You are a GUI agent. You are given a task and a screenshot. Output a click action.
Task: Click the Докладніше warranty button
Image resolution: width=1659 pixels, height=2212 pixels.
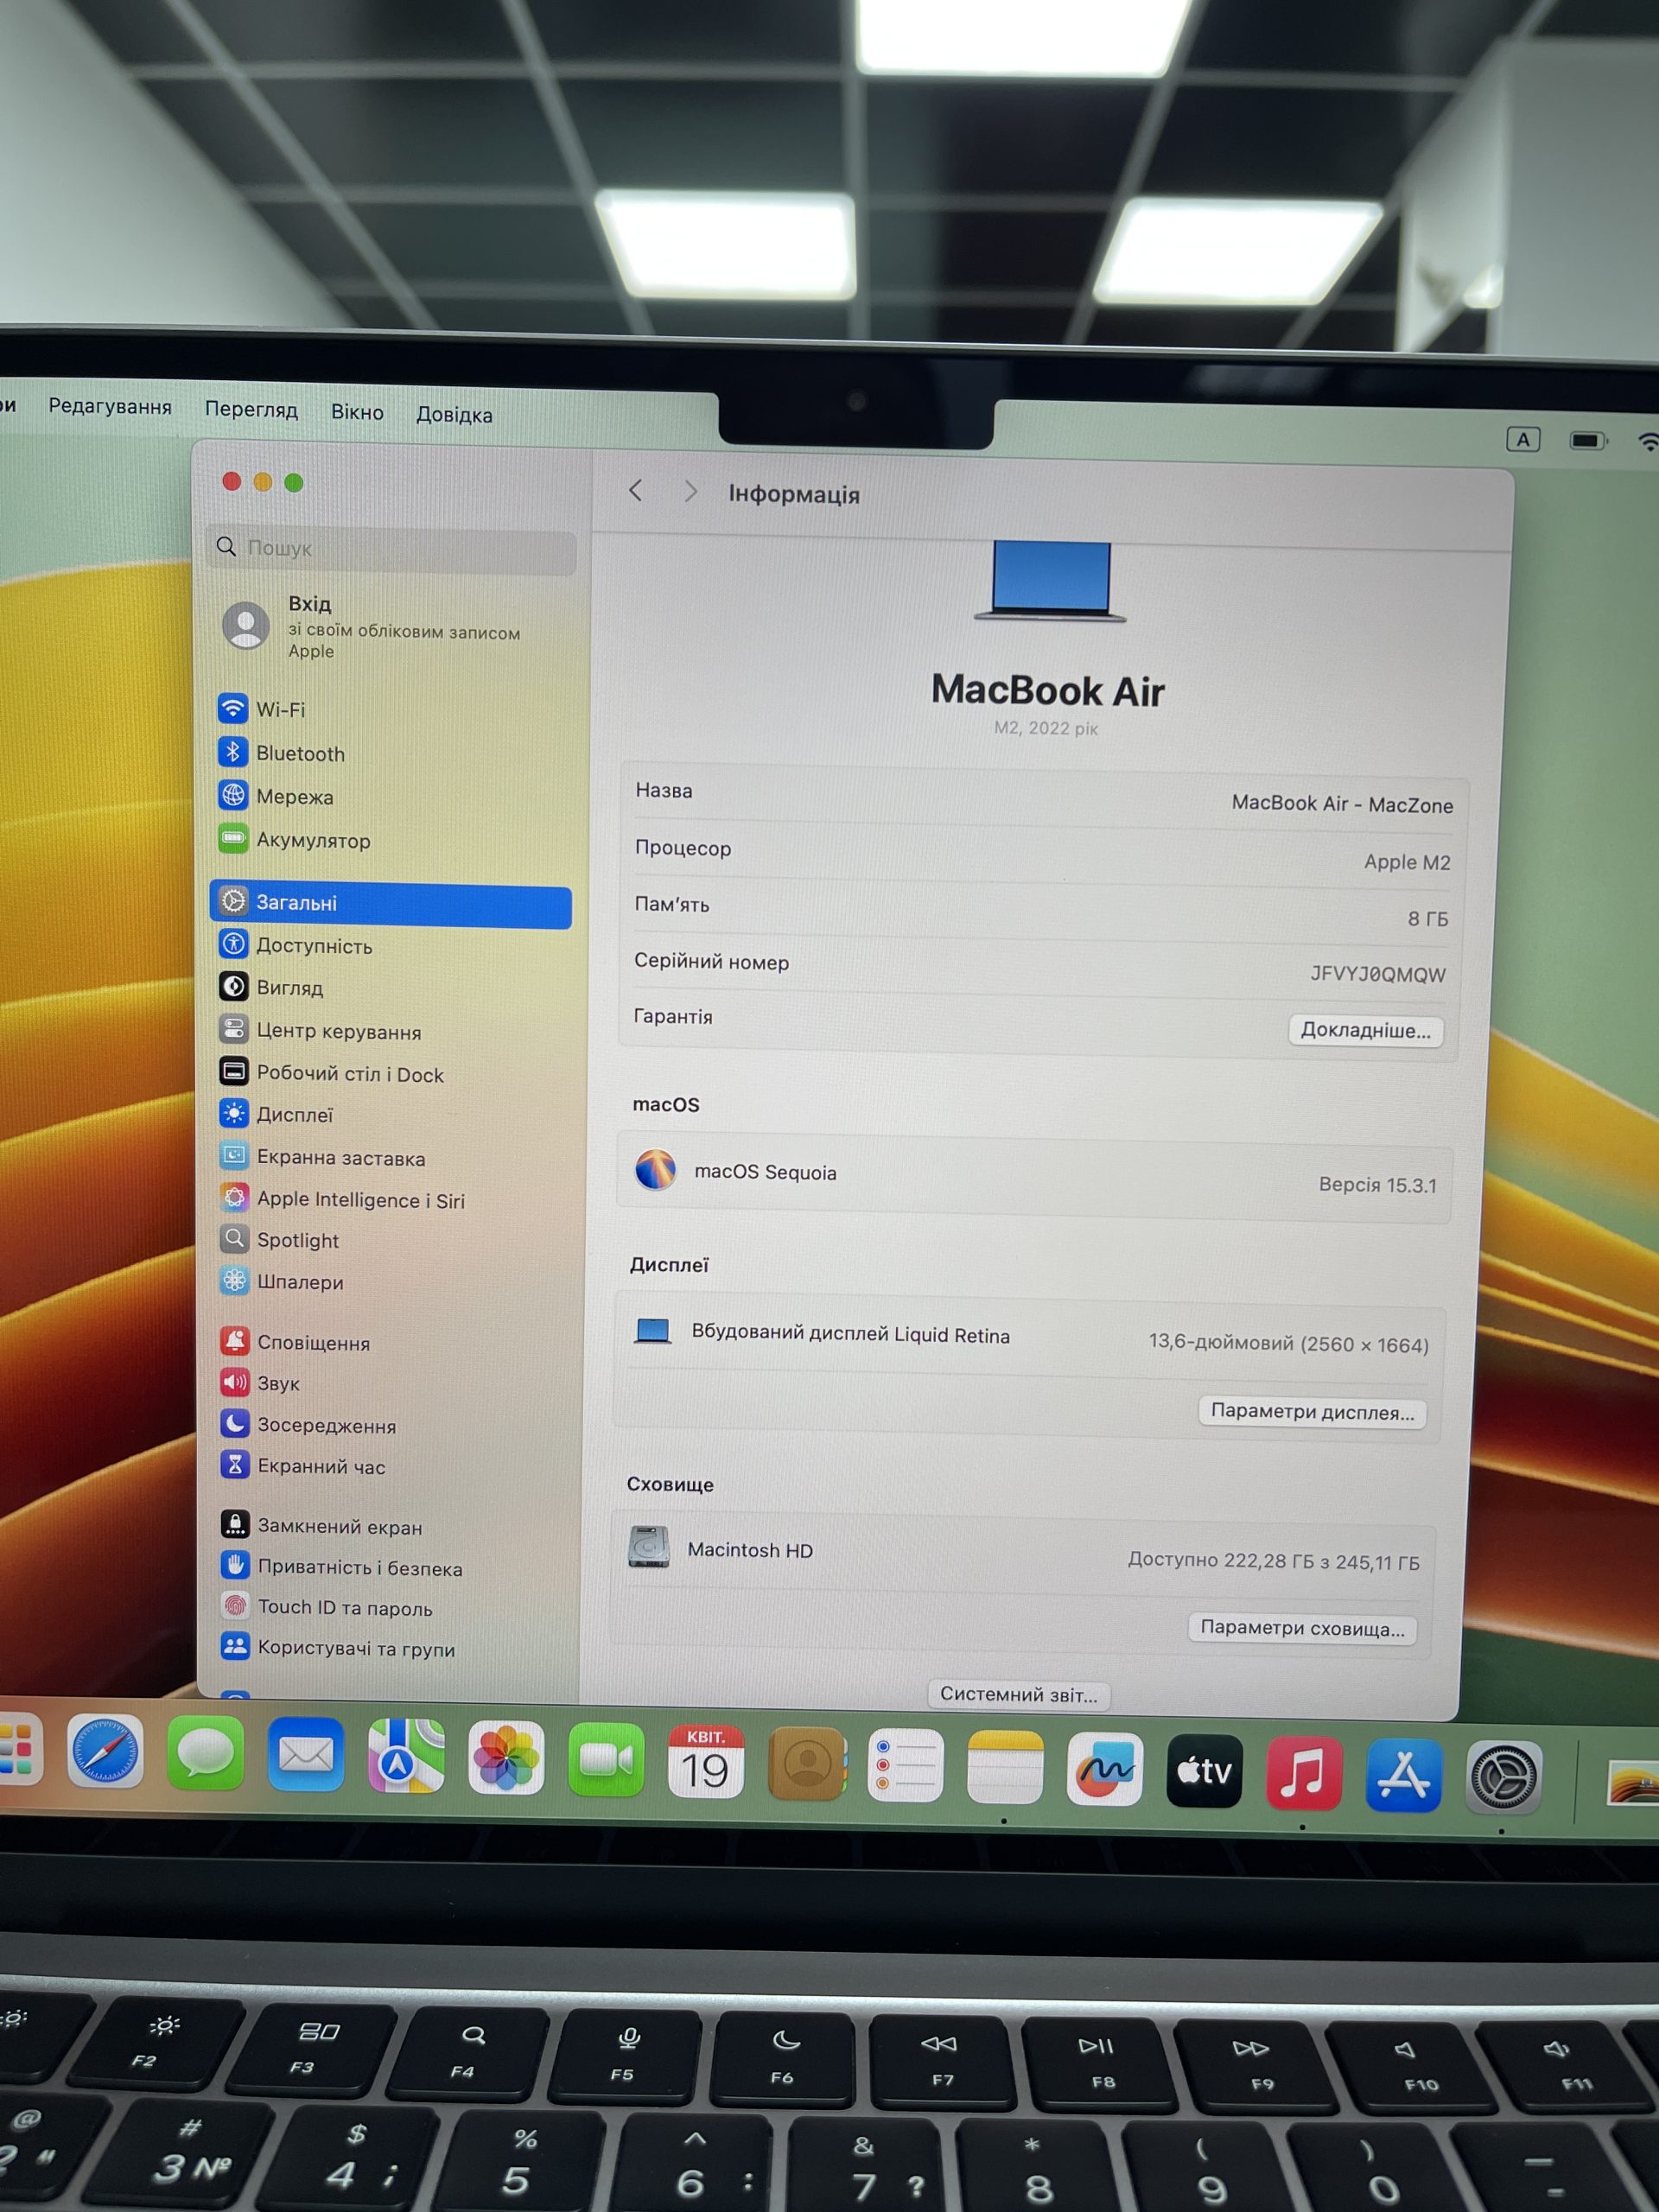pos(1365,1030)
